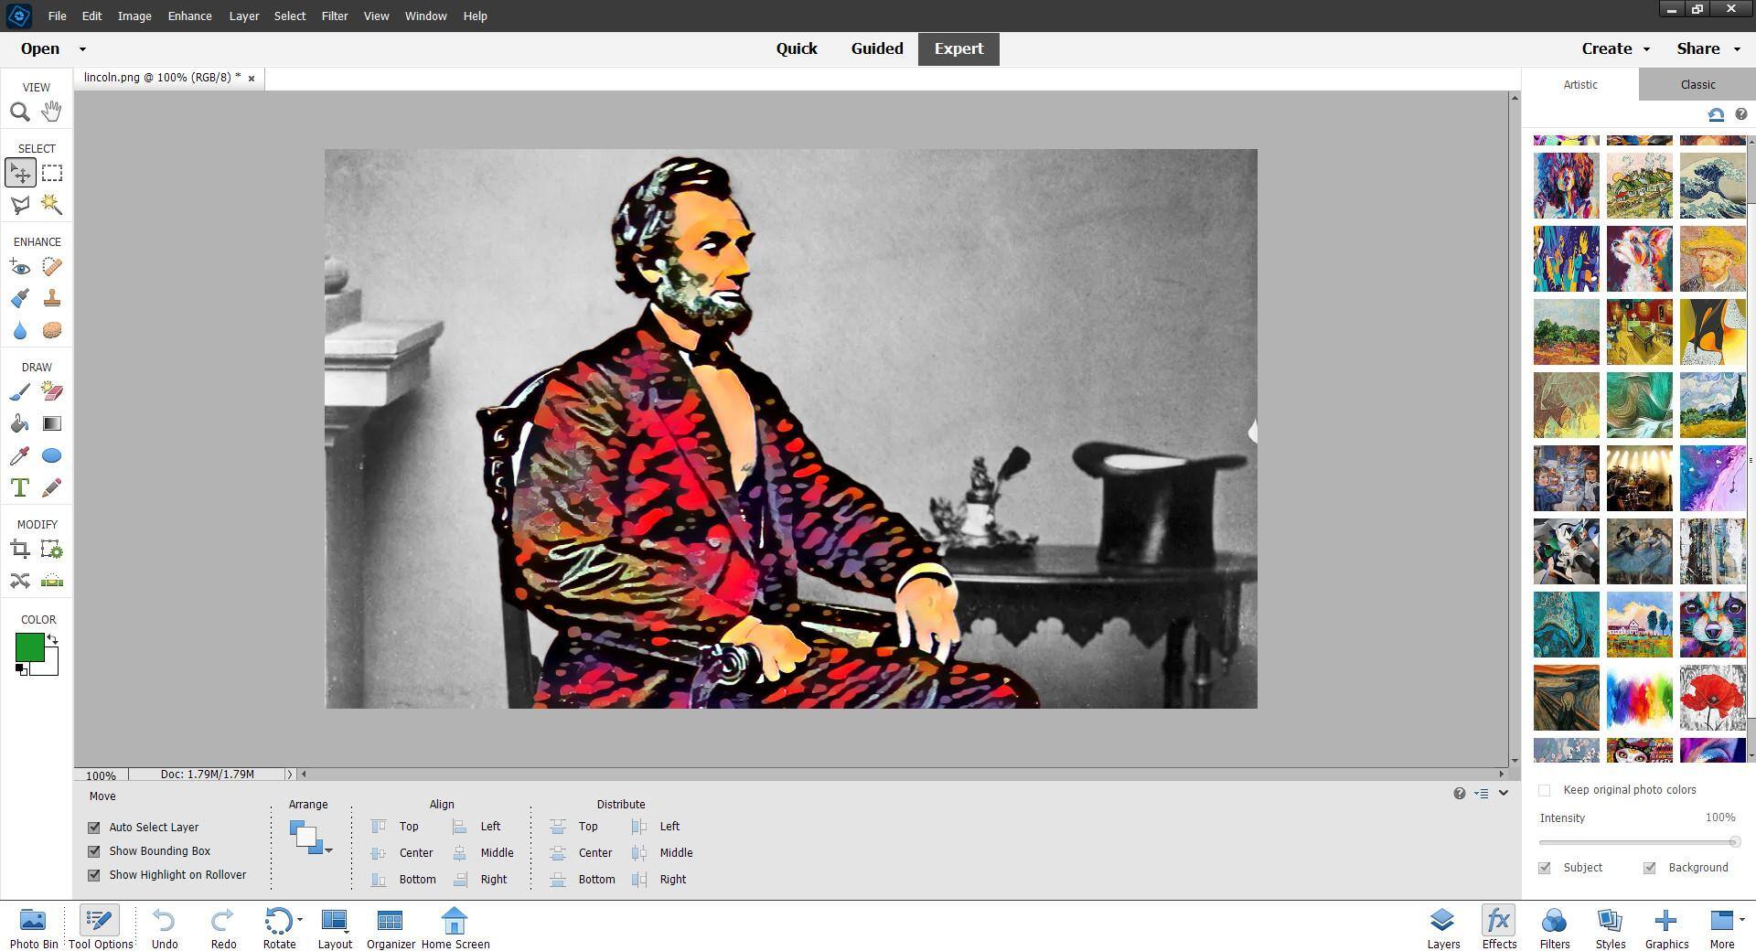Switch to the Classic effects tab
1756x951 pixels.
coord(1697,84)
